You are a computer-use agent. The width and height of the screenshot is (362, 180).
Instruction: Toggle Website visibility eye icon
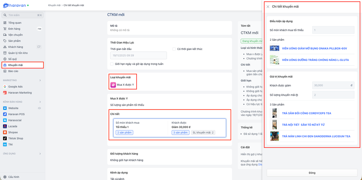click(x=40, y=108)
